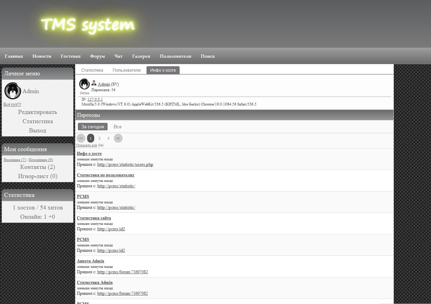Select the За сегодня filter
Image resolution: width=431 pixels, height=304 pixels.
(93, 127)
